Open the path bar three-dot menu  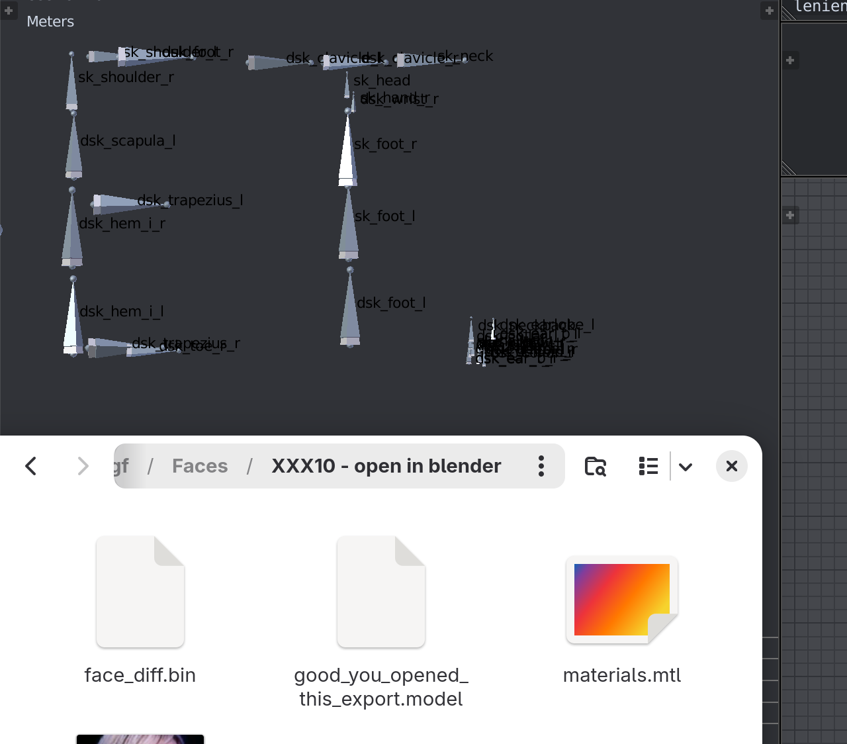(541, 466)
